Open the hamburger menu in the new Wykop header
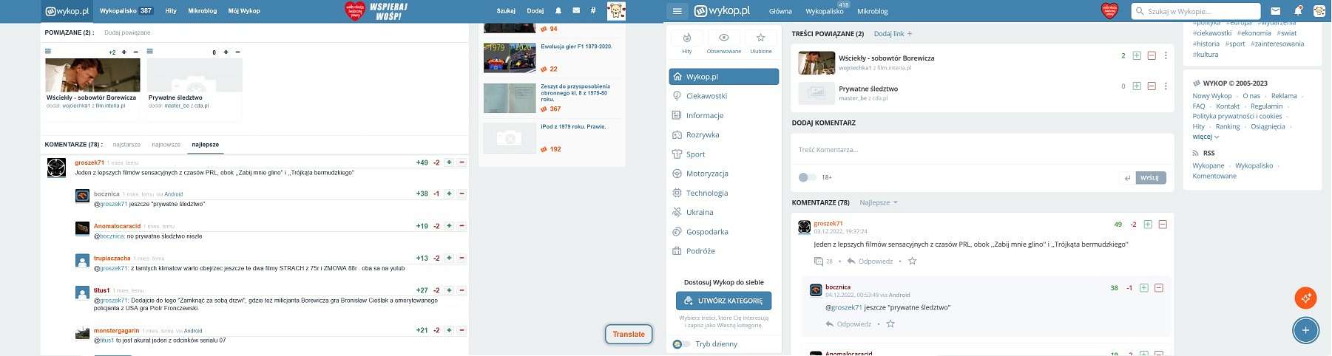The height and width of the screenshot is (356, 1332). [677, 11]
